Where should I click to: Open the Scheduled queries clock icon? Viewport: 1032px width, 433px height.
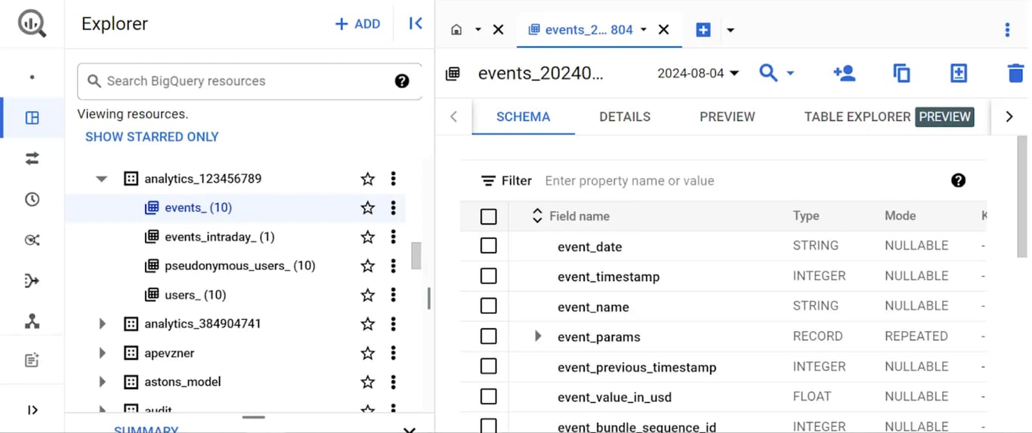[x=32, y=199]
